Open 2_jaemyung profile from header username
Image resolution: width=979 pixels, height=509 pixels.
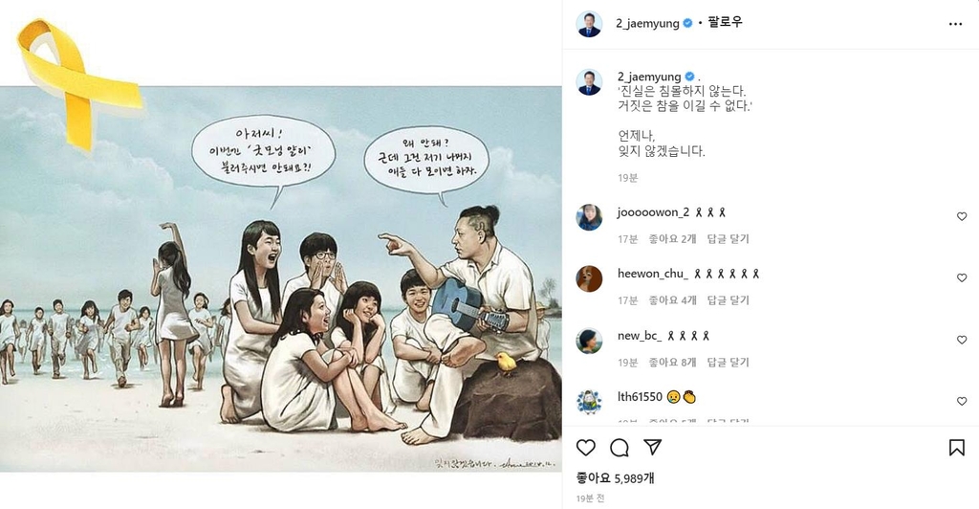coord(647,23)
